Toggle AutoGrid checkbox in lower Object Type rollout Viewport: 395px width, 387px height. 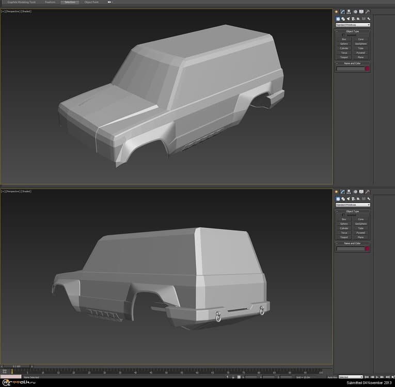[x=344, y=215]
